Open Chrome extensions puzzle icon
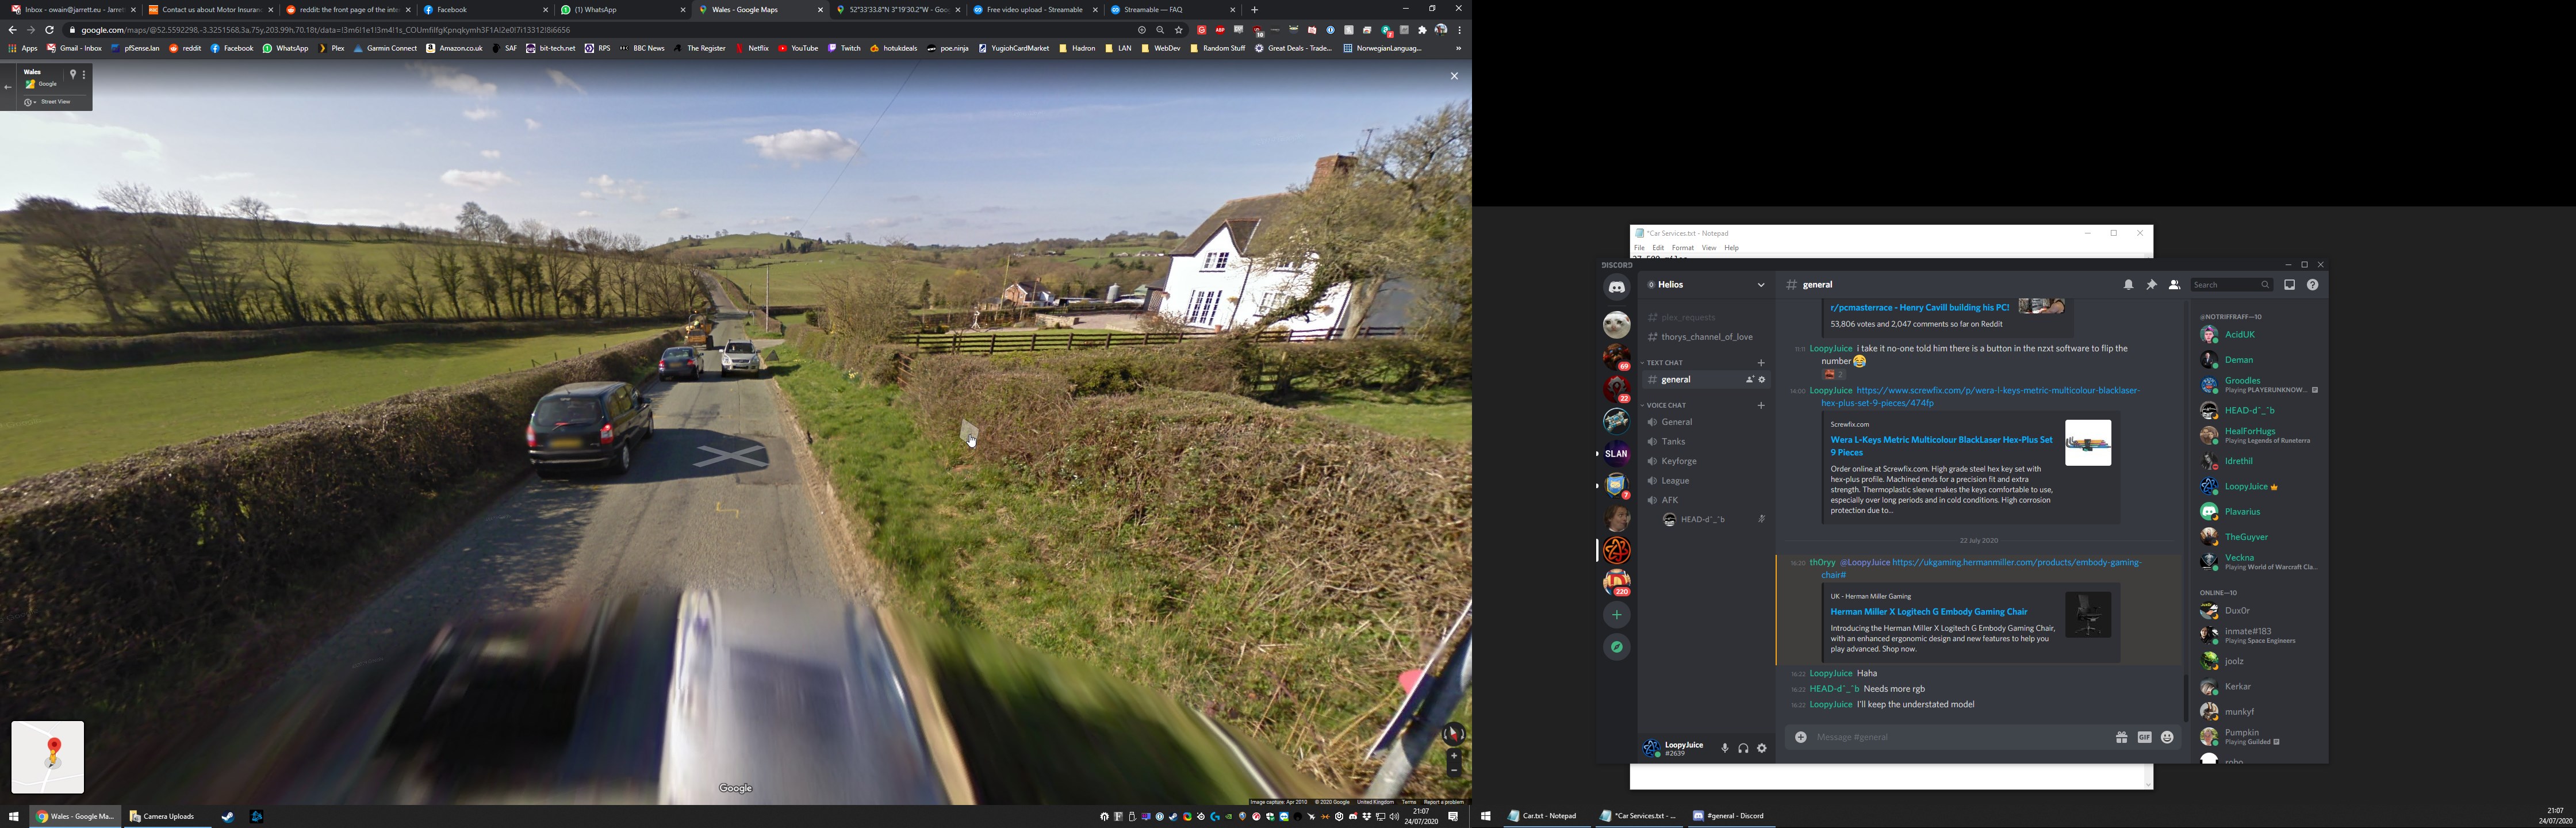This screenshot has width=2576, height=828. coord(1422,30)
